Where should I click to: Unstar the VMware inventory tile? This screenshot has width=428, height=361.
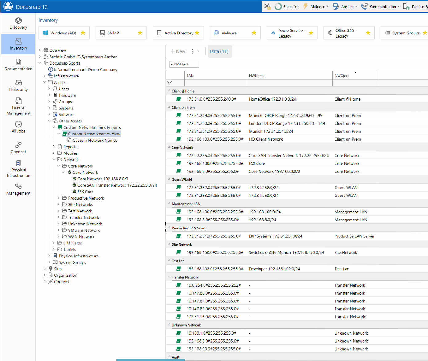pos(254,33)
